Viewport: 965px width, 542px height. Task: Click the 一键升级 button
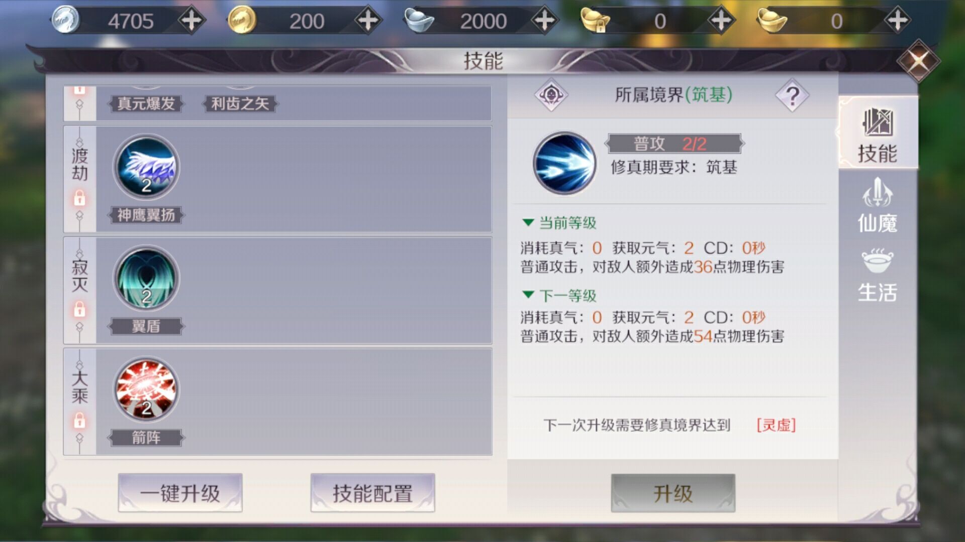click(x=180, y=493)
